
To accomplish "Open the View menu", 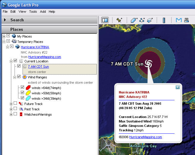I will [x=22, y=12].
